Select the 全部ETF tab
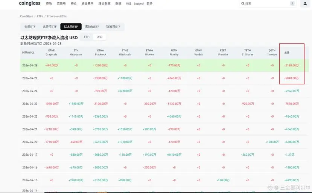The image size is (312, 193). pos(30,26)
